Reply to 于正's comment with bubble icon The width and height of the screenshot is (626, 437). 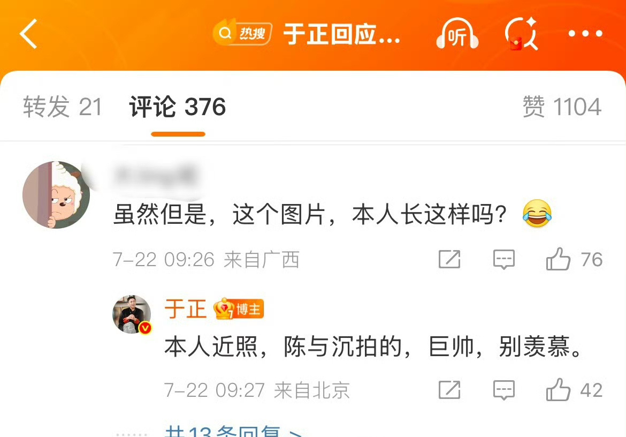504,390
